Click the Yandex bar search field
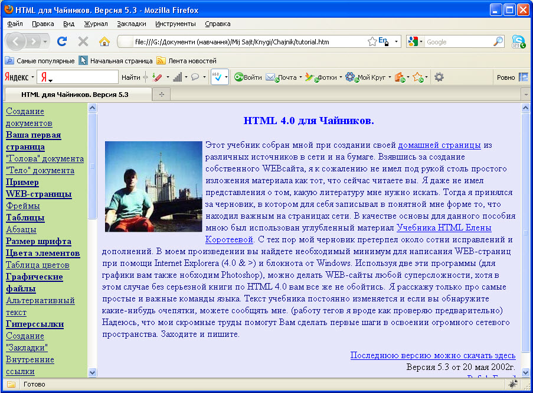The image size is (533, 393). 78,77
